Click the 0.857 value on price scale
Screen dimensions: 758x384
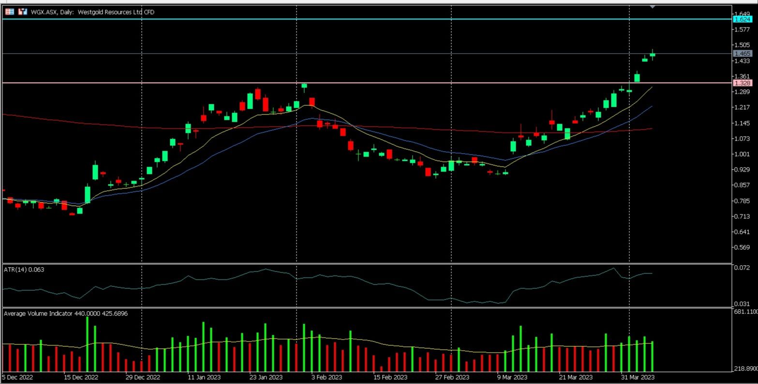point(743,185)
